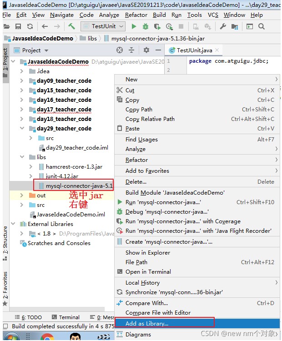Open the Terminal tool window
This screenshot has height=341, width=282.
(65, 317)
